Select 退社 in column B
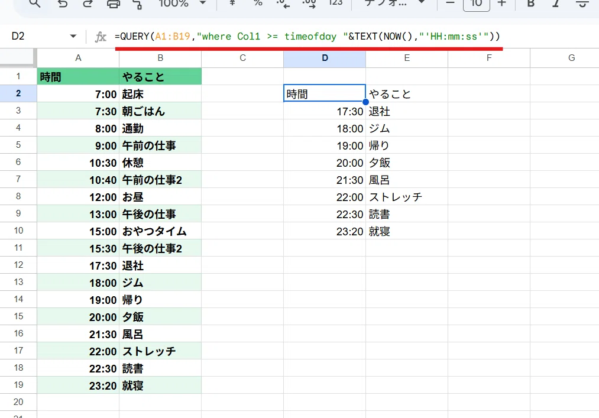The width and height of the screenshot is (599, 418). [160, 265]
